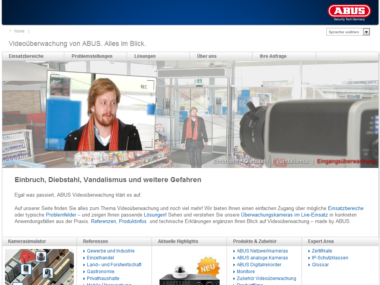Image resolution: width=380 pixels, height=285 pixels.
Task: Select the Diebstahl banner slide
Action: [x=256, y=161]
